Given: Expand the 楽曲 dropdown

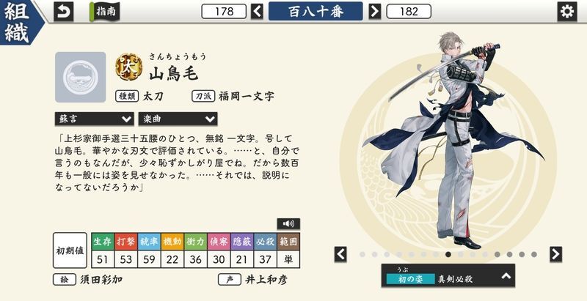Looking at the screenshot, I should click(x=178, y=119).
